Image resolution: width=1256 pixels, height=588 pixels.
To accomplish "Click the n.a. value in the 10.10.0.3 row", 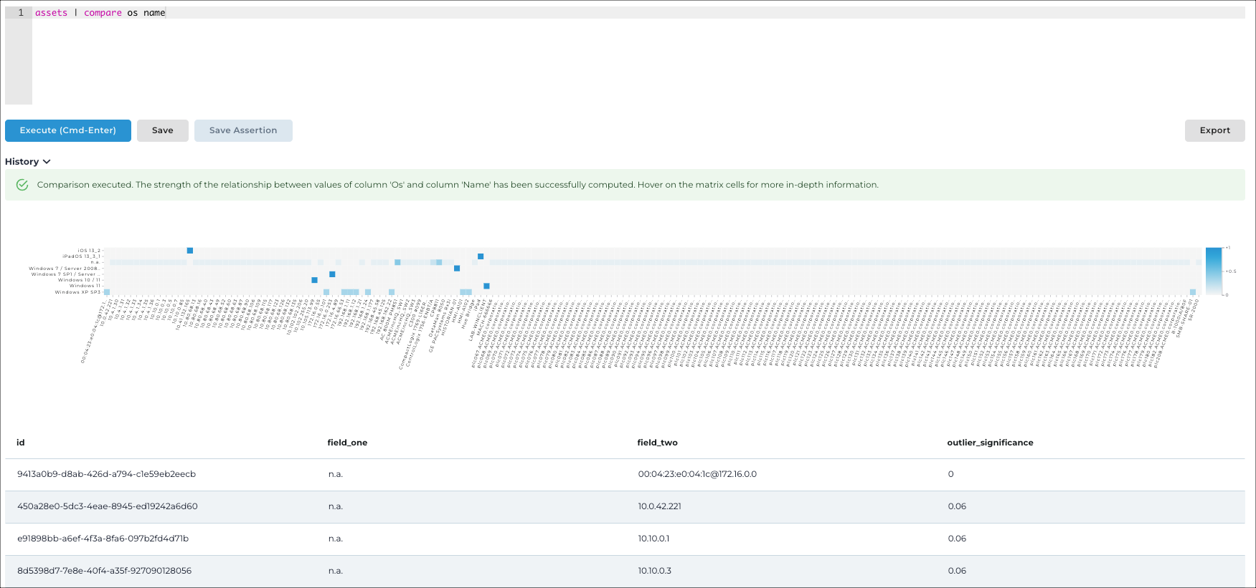I will (336, 571).
